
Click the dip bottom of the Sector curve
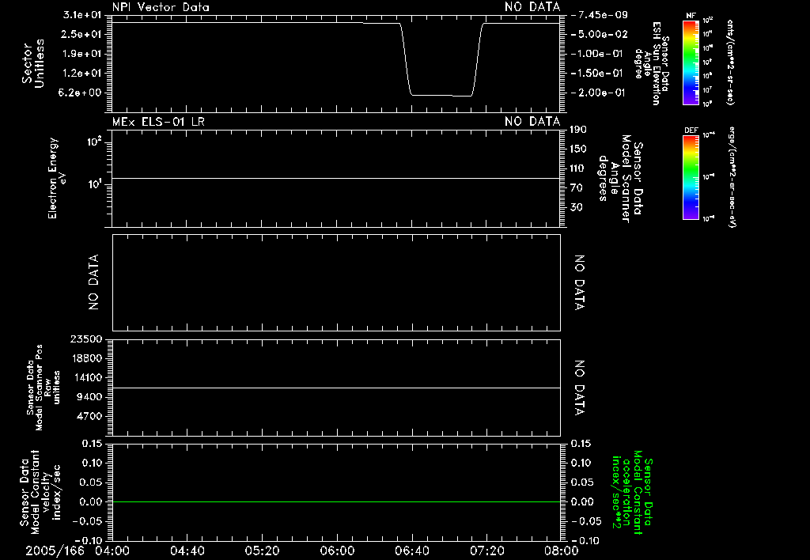pos(441,95)
